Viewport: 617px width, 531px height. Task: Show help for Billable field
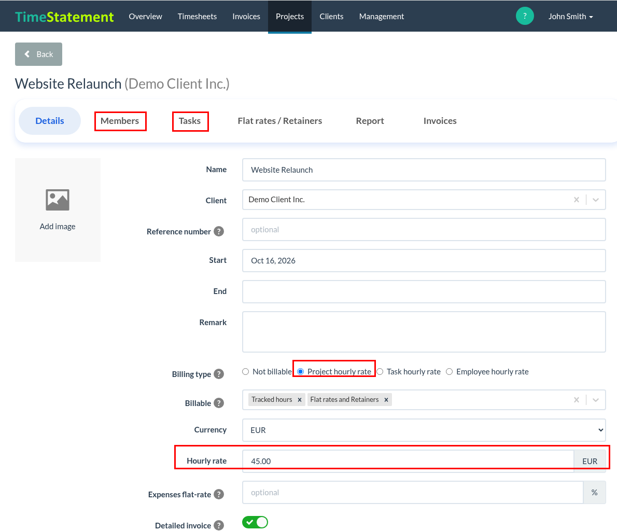[x=219, y=403]
